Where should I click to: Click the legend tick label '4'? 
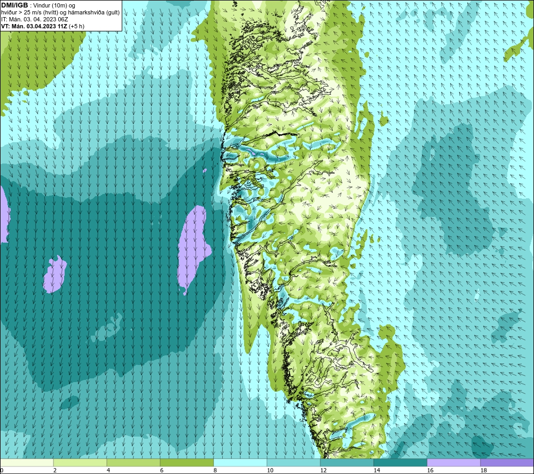[108, 471]
